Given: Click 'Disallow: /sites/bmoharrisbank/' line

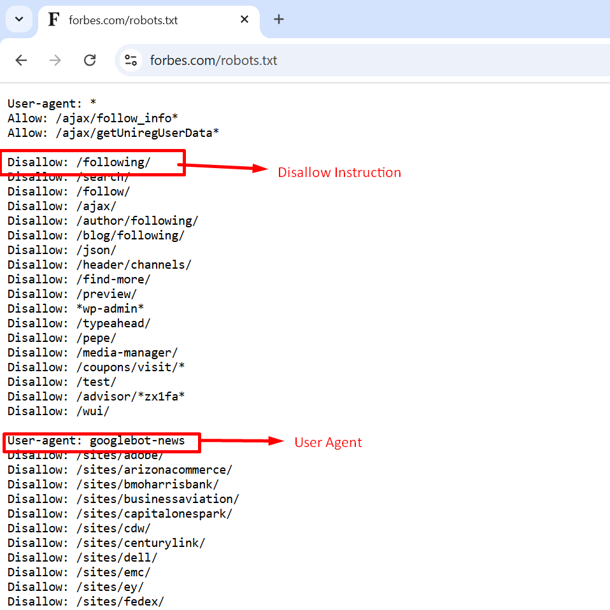Looking at the screenshot, I should coord(113,485).
